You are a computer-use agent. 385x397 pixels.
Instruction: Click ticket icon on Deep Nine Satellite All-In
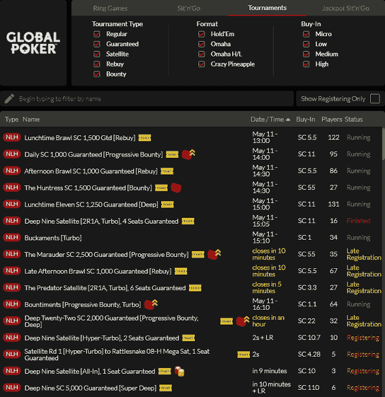[165, 371]
